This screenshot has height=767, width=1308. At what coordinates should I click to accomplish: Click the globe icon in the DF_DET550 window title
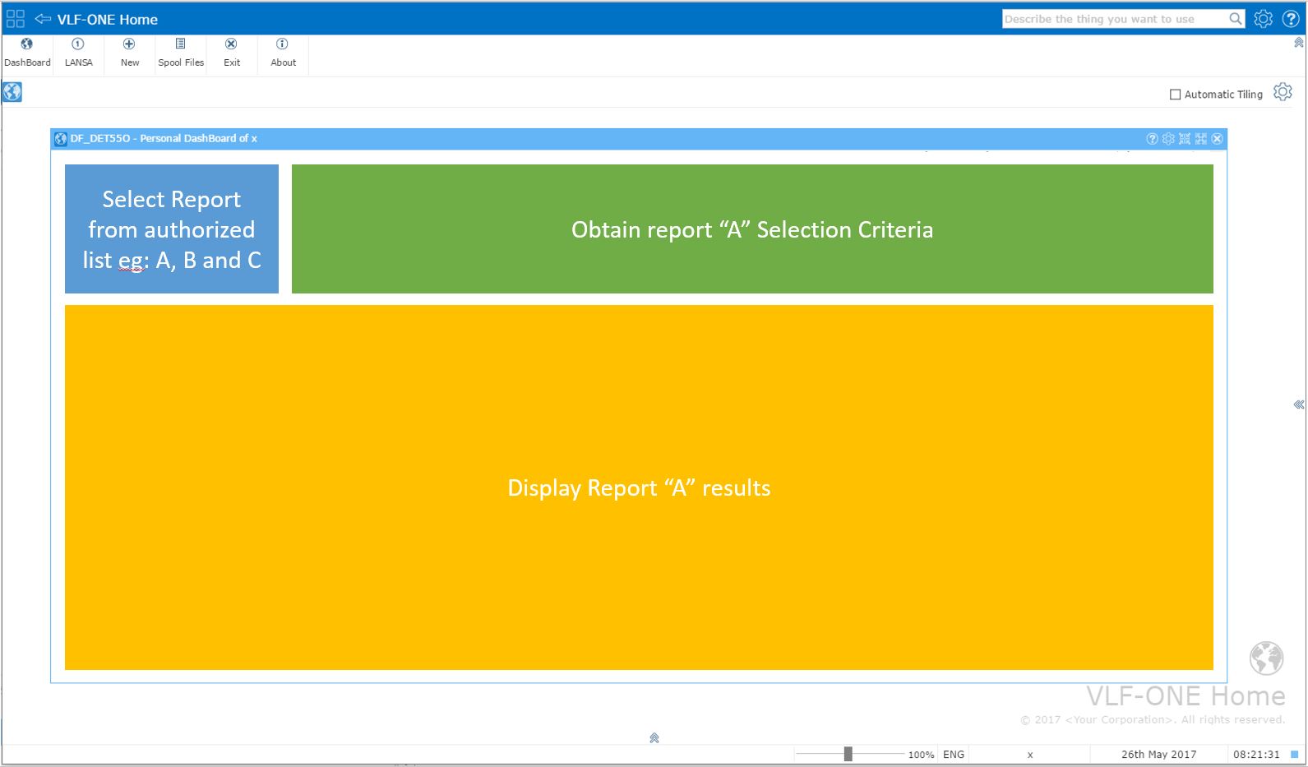point(61,139)
